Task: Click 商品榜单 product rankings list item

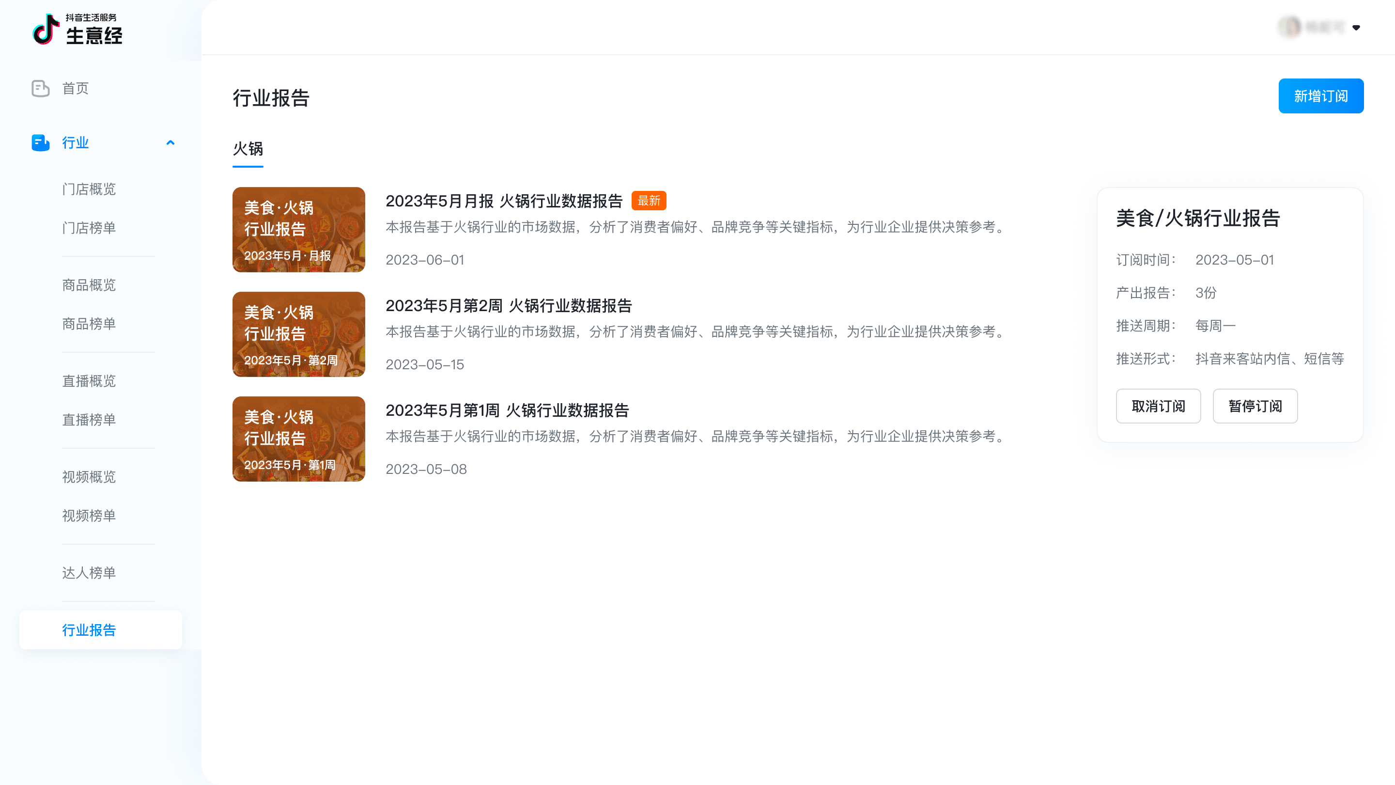Action: pyautogui.click(x=88, y=323)
